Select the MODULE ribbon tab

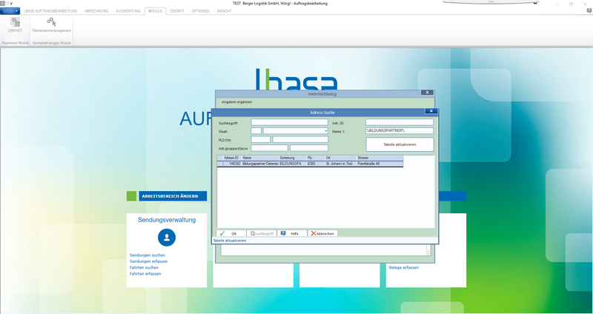click(155, 11)
